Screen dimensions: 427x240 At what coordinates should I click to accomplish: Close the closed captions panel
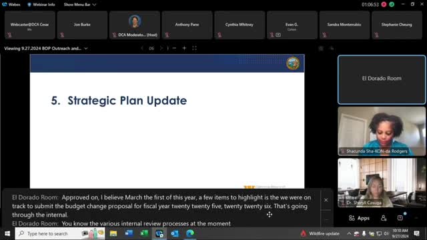pos(326,200)
